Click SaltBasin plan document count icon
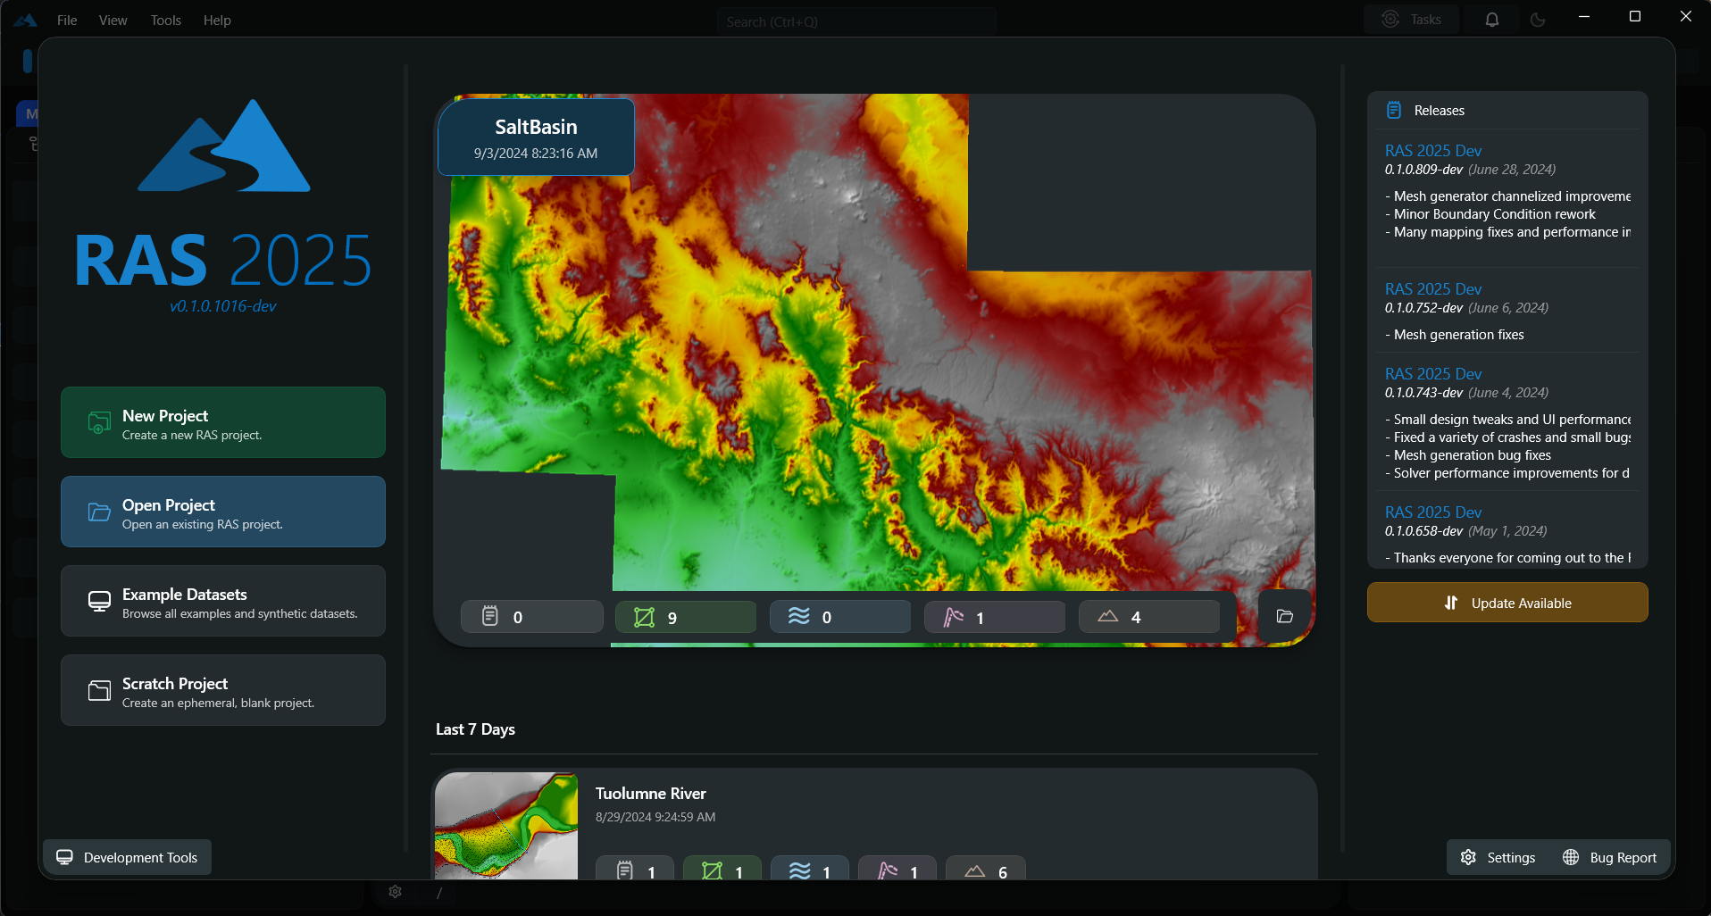Image resolution: width=1711 pixels, height=916 pixels. click(490, 617)
